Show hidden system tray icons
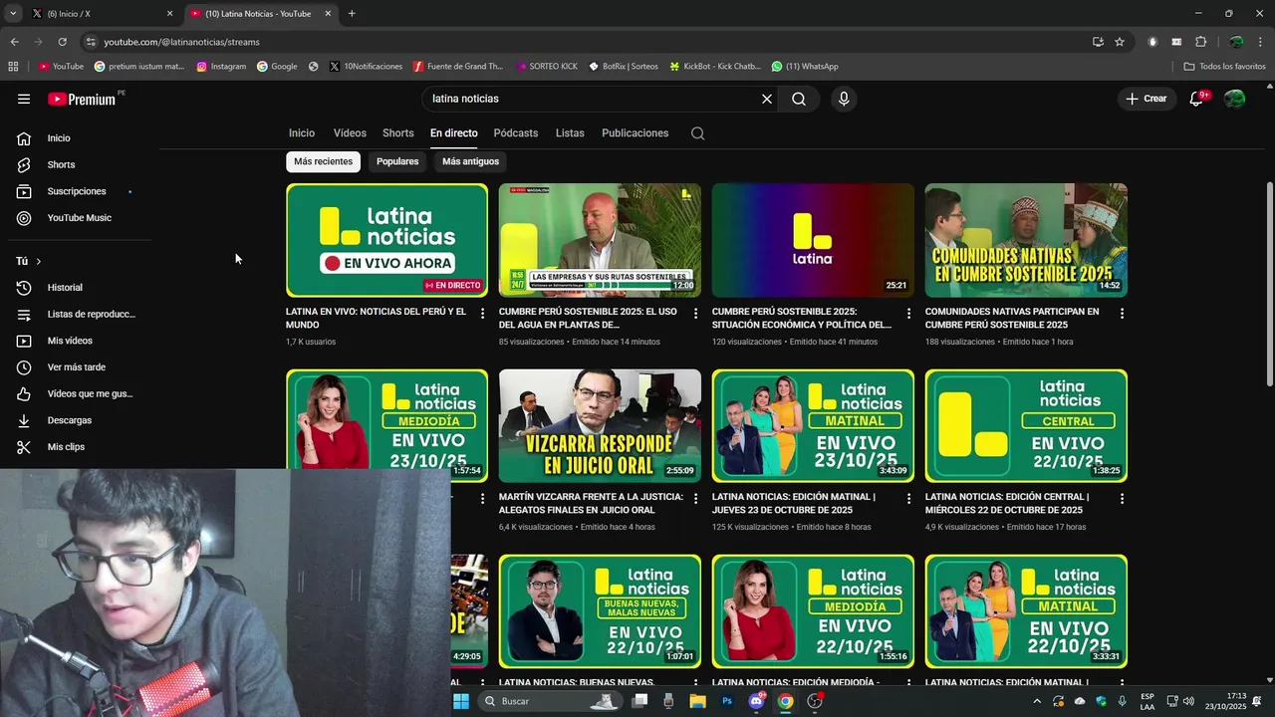The width and height of the screenshot is (1275, 717). tap(1037, 701)
